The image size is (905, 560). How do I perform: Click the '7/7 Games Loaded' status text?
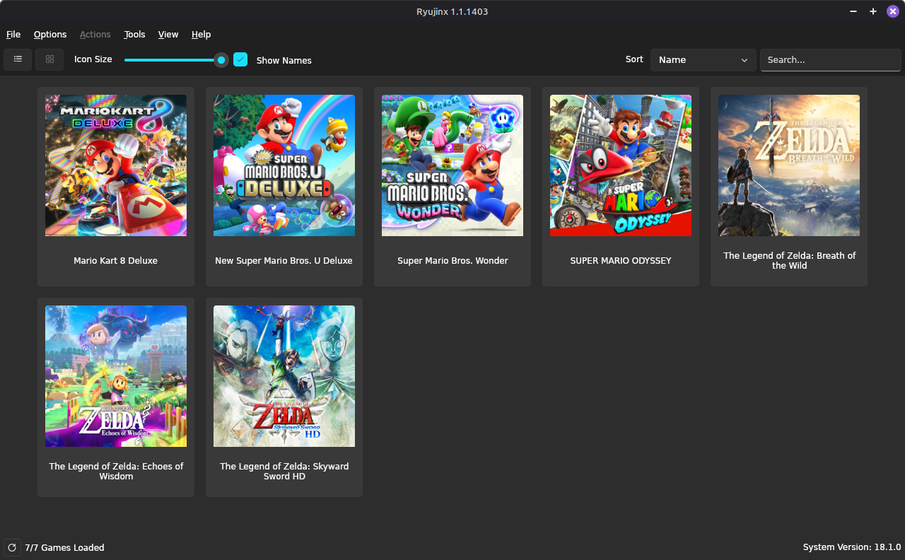[64, 548]
